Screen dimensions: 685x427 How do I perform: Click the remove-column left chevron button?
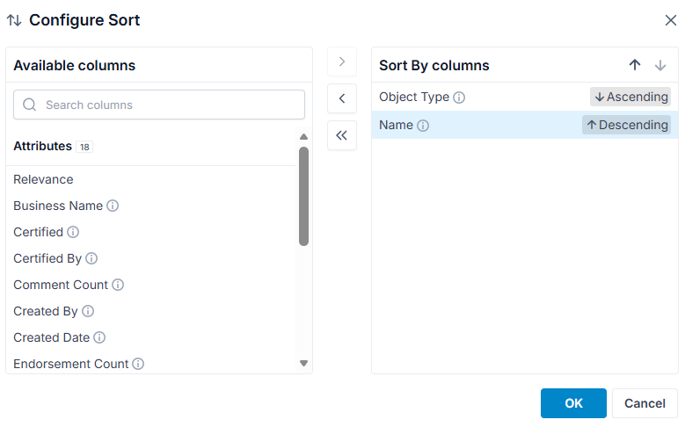point(342,98)
